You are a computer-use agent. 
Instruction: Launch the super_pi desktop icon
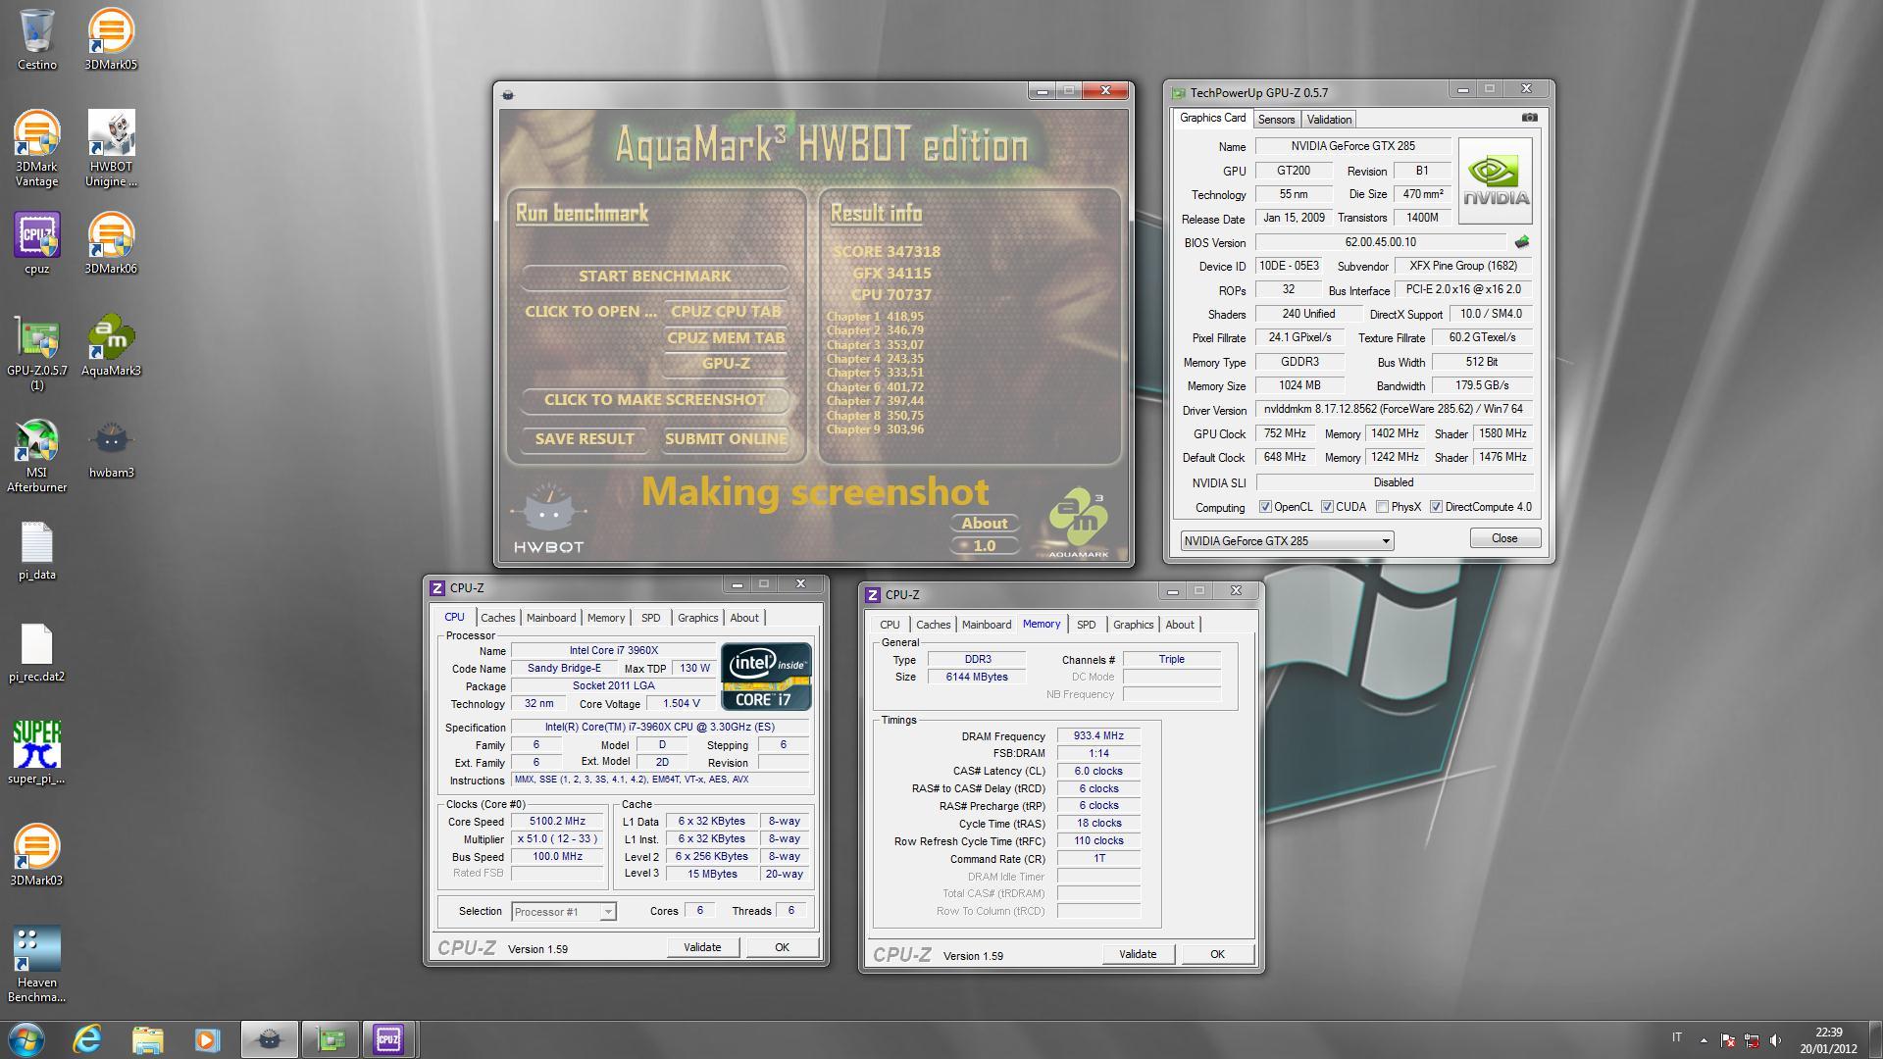36,753
